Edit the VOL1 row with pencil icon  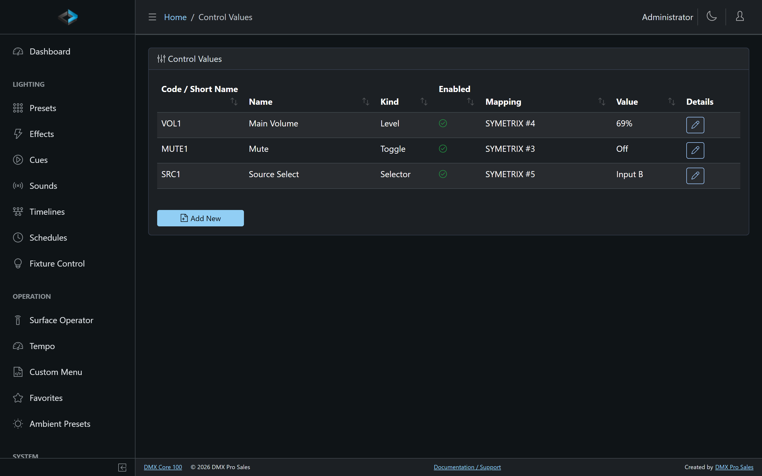[x=695, y=125]
